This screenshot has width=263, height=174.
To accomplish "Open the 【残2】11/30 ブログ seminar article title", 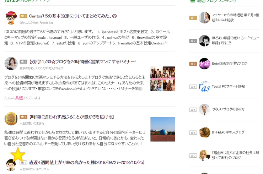I will click(82, 62).
